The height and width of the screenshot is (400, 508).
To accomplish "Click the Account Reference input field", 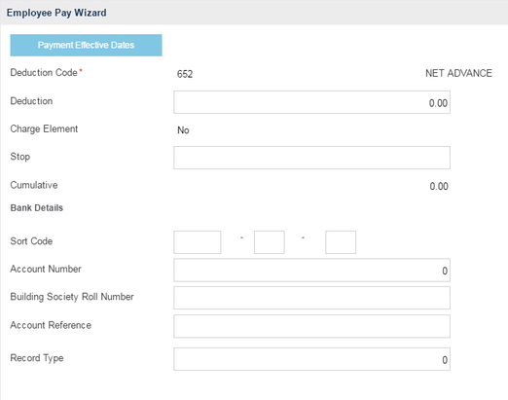I will (x=311, y=326).
